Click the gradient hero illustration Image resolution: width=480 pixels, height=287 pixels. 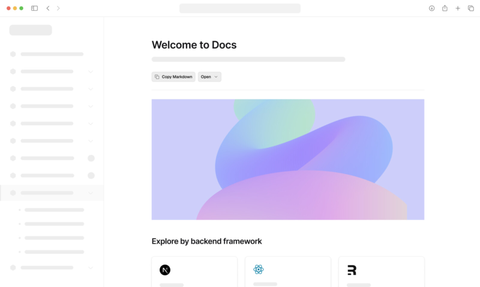(x=288, y=159)
